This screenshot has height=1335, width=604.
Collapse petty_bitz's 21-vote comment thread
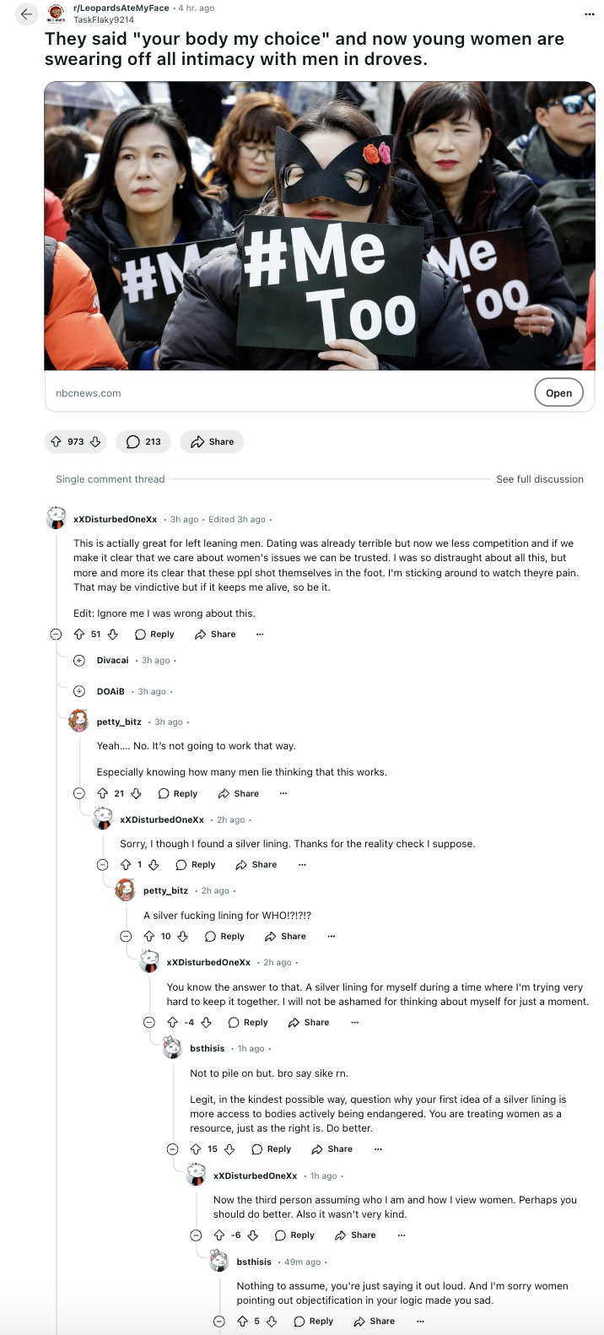tap(79, 793)
